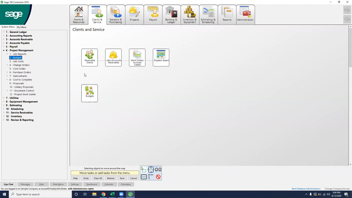This screenshot has width=352, height=198.
Task: Expand the 8 - Equipment Management node
Action: [4, 102]
